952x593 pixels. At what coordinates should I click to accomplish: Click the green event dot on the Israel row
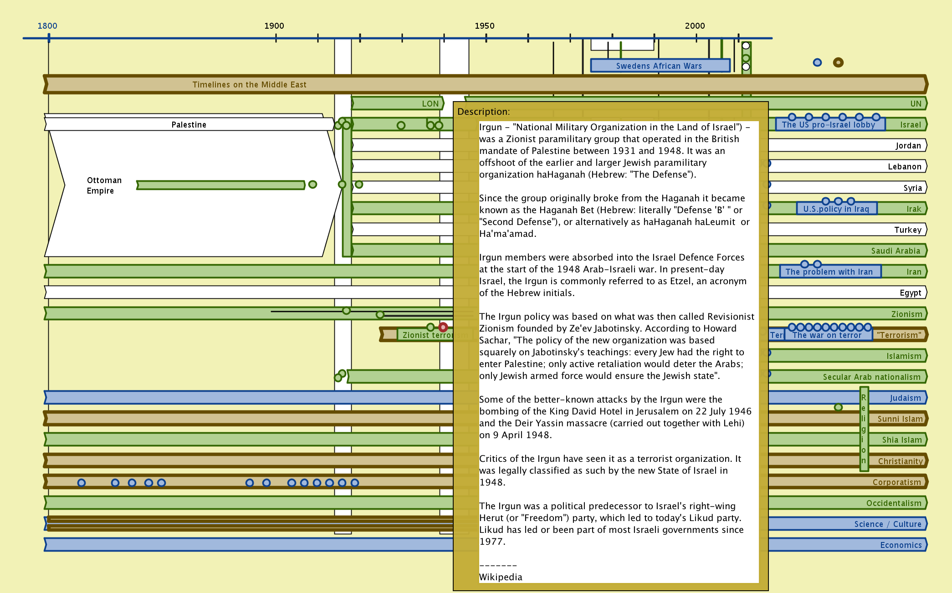401,125
